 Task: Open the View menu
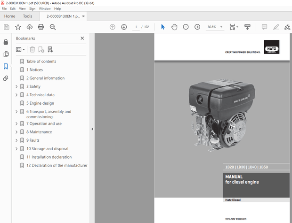tap(22, 9)
